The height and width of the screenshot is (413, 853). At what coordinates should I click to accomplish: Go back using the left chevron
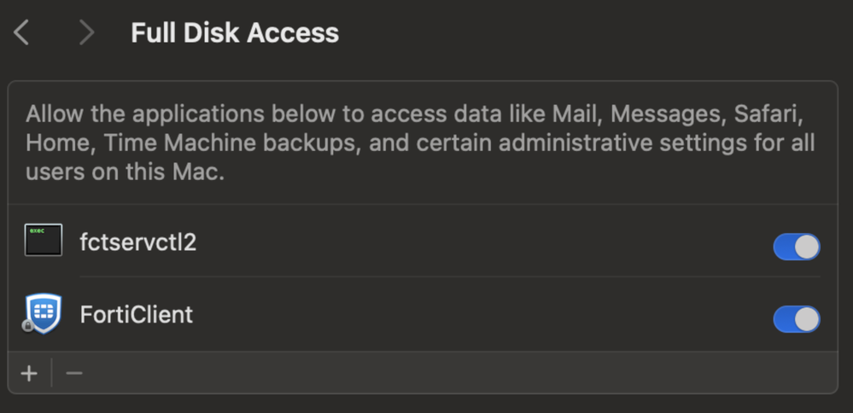tap(22, 33)
